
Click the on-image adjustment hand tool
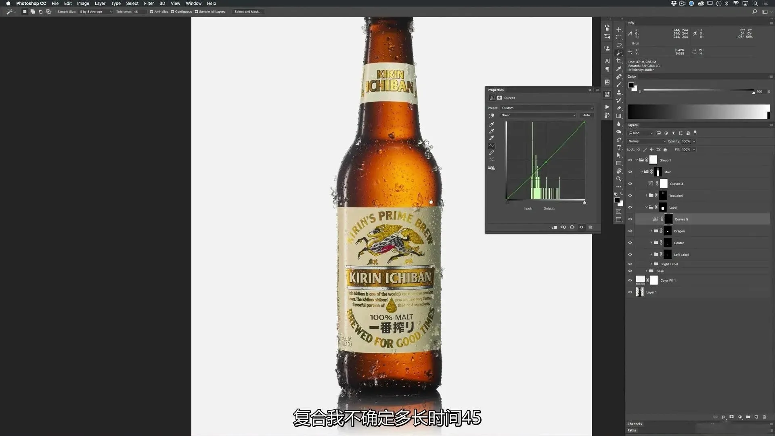[x=491, y=115]
